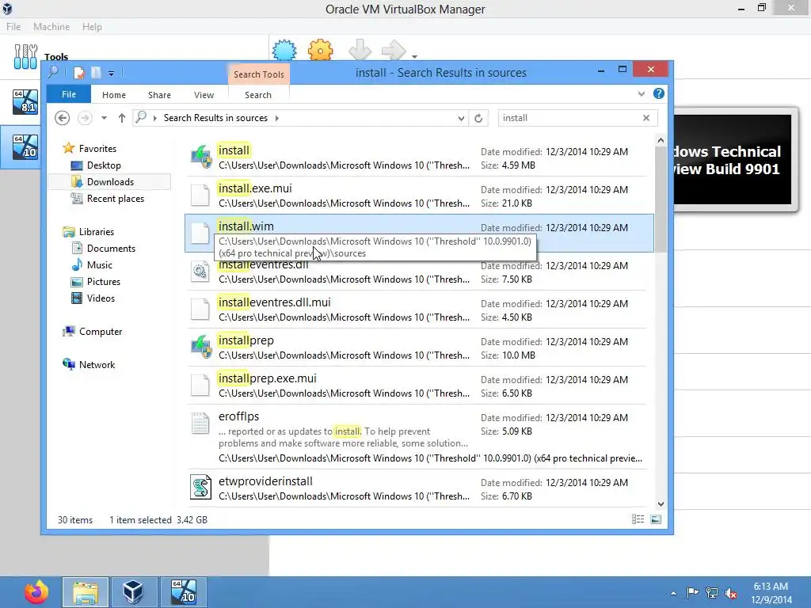This screenshot has width=811, height=608.
Task: Click the VirtualBox taskbar icon
Action: point(133,592)
